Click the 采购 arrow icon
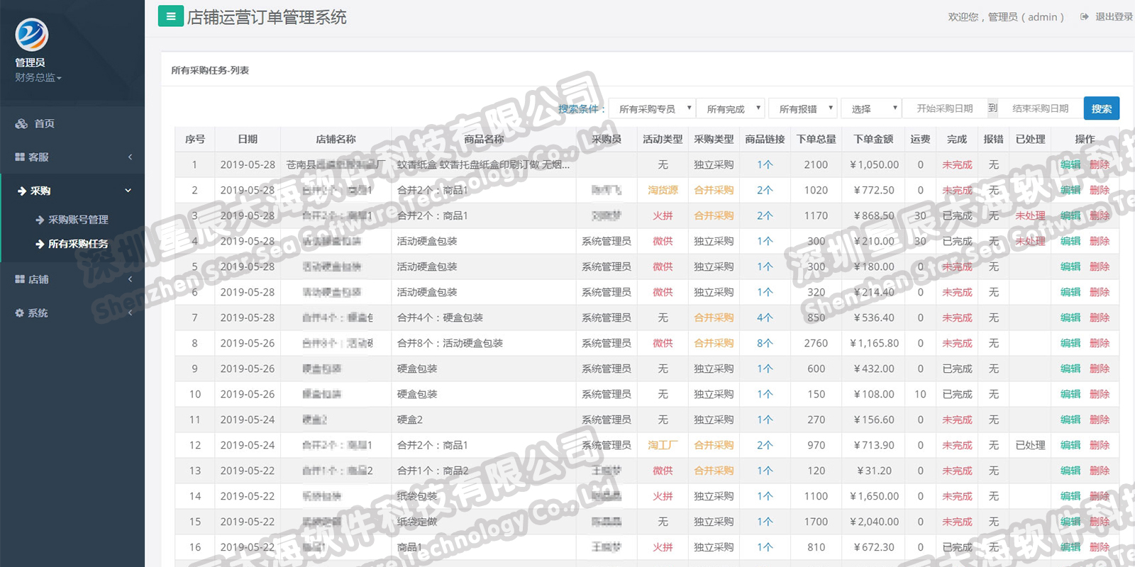The image size is (1135, 567). (22, 191)
